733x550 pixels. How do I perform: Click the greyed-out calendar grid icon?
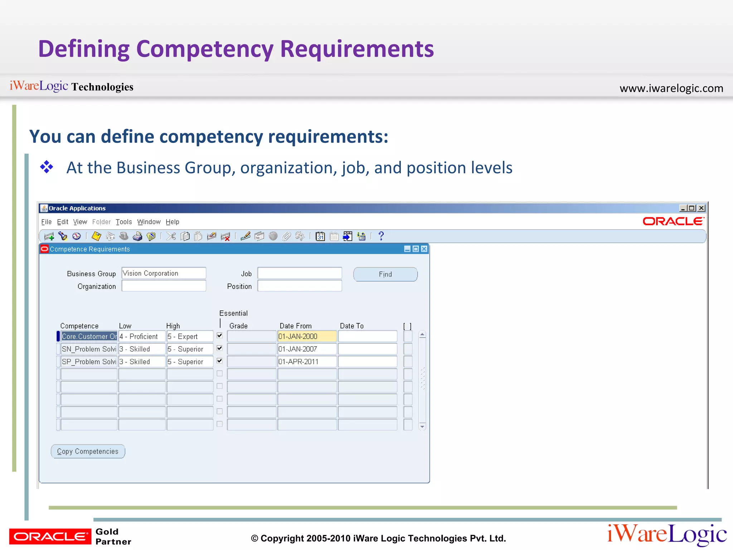(x=334, y=236)
